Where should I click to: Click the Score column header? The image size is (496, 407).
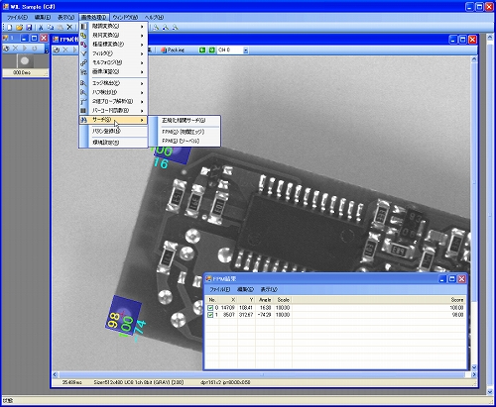(457, 300)
